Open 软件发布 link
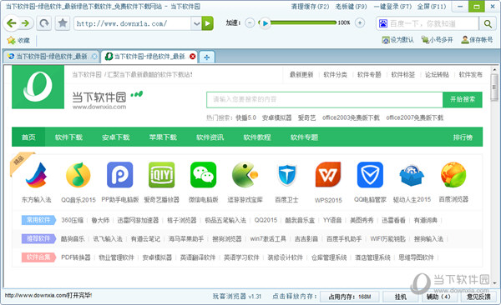This screenshot has width=501, height=305. pos(471,75)
